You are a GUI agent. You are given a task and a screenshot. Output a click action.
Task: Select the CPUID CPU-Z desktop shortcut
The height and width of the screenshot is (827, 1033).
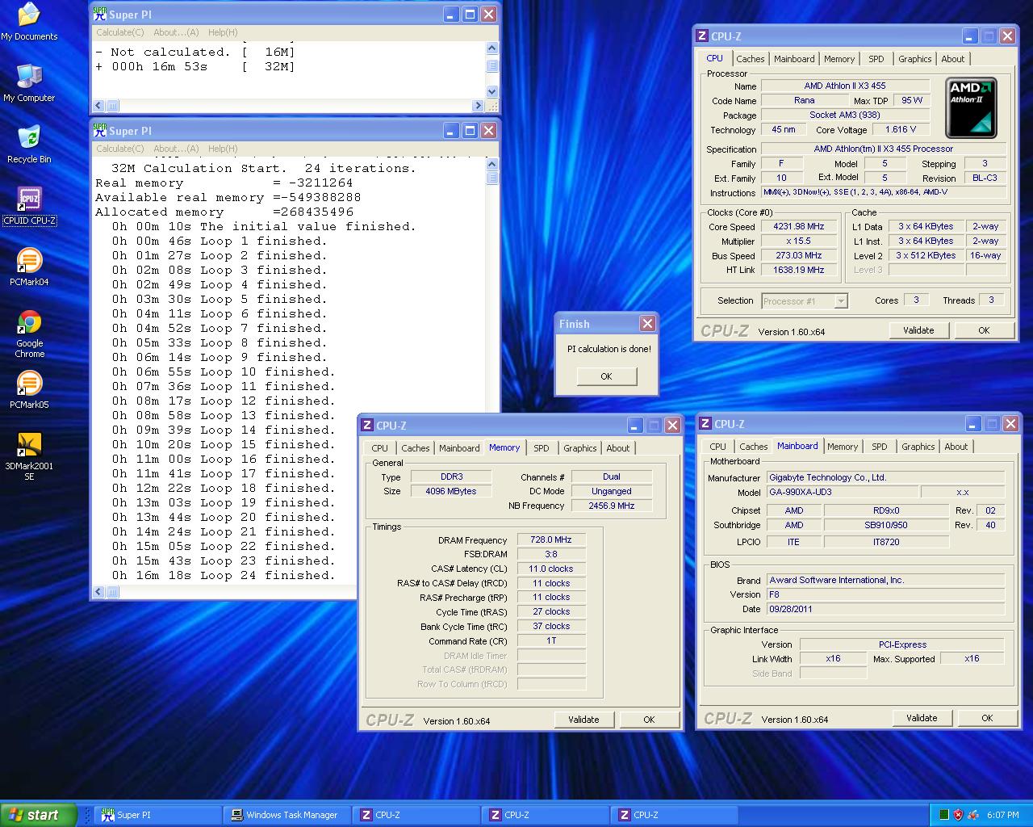point(29,205)
